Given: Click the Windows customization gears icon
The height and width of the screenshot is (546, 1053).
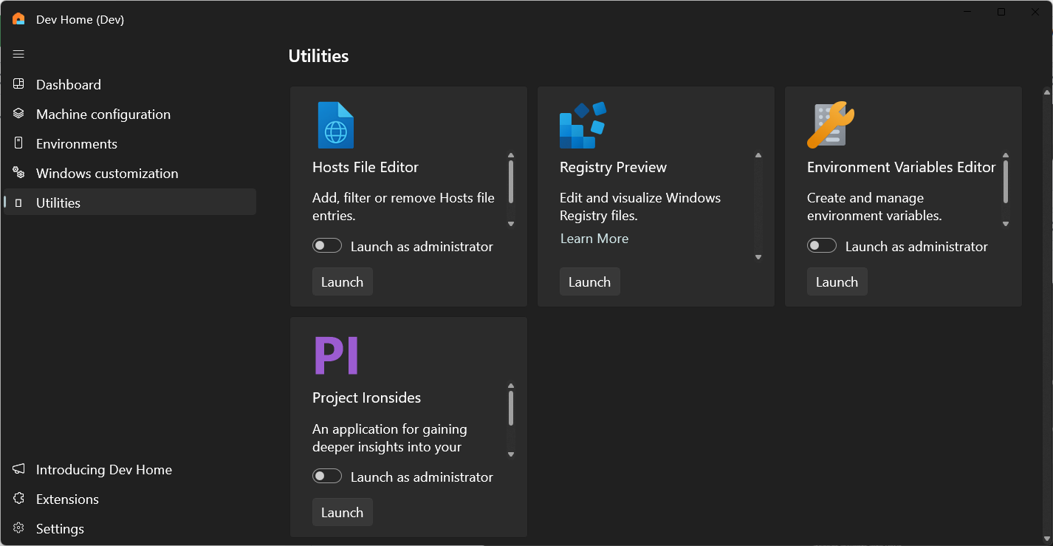Looking at the screenshot, I should coord(18,173).
